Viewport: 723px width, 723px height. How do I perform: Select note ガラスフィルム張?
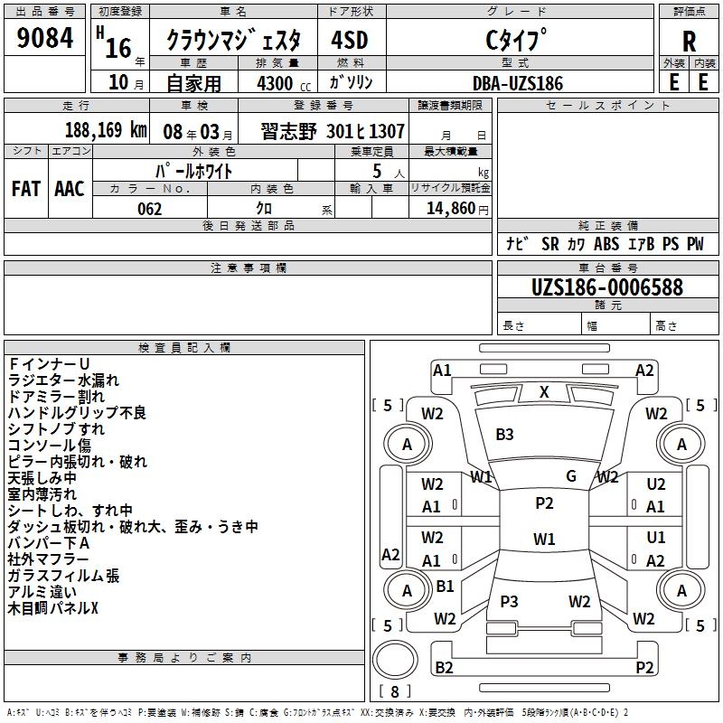(63, 576)
